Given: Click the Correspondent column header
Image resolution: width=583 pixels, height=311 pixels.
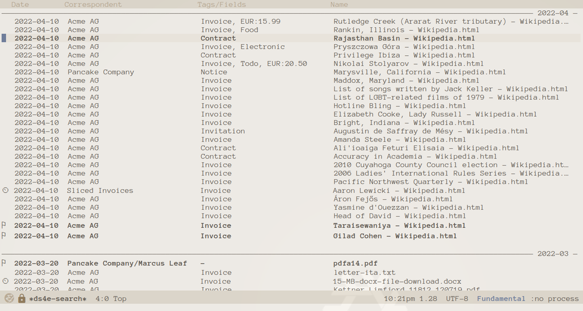Looking at the screenshot, I should [93, 5].
